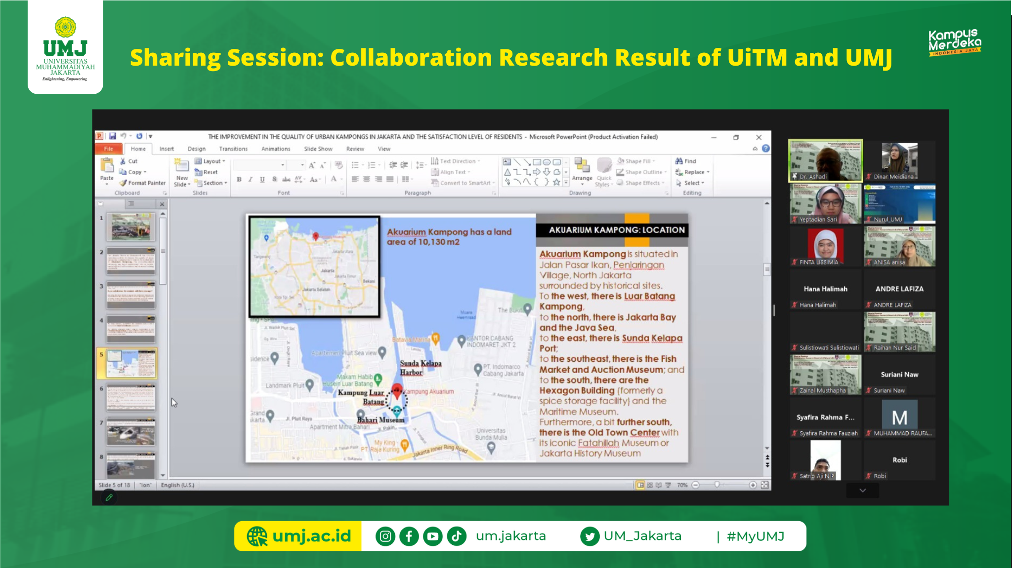Toggle Align Text Right
1012x568 pixels.
pyautogui.click(x=379, y=179)
